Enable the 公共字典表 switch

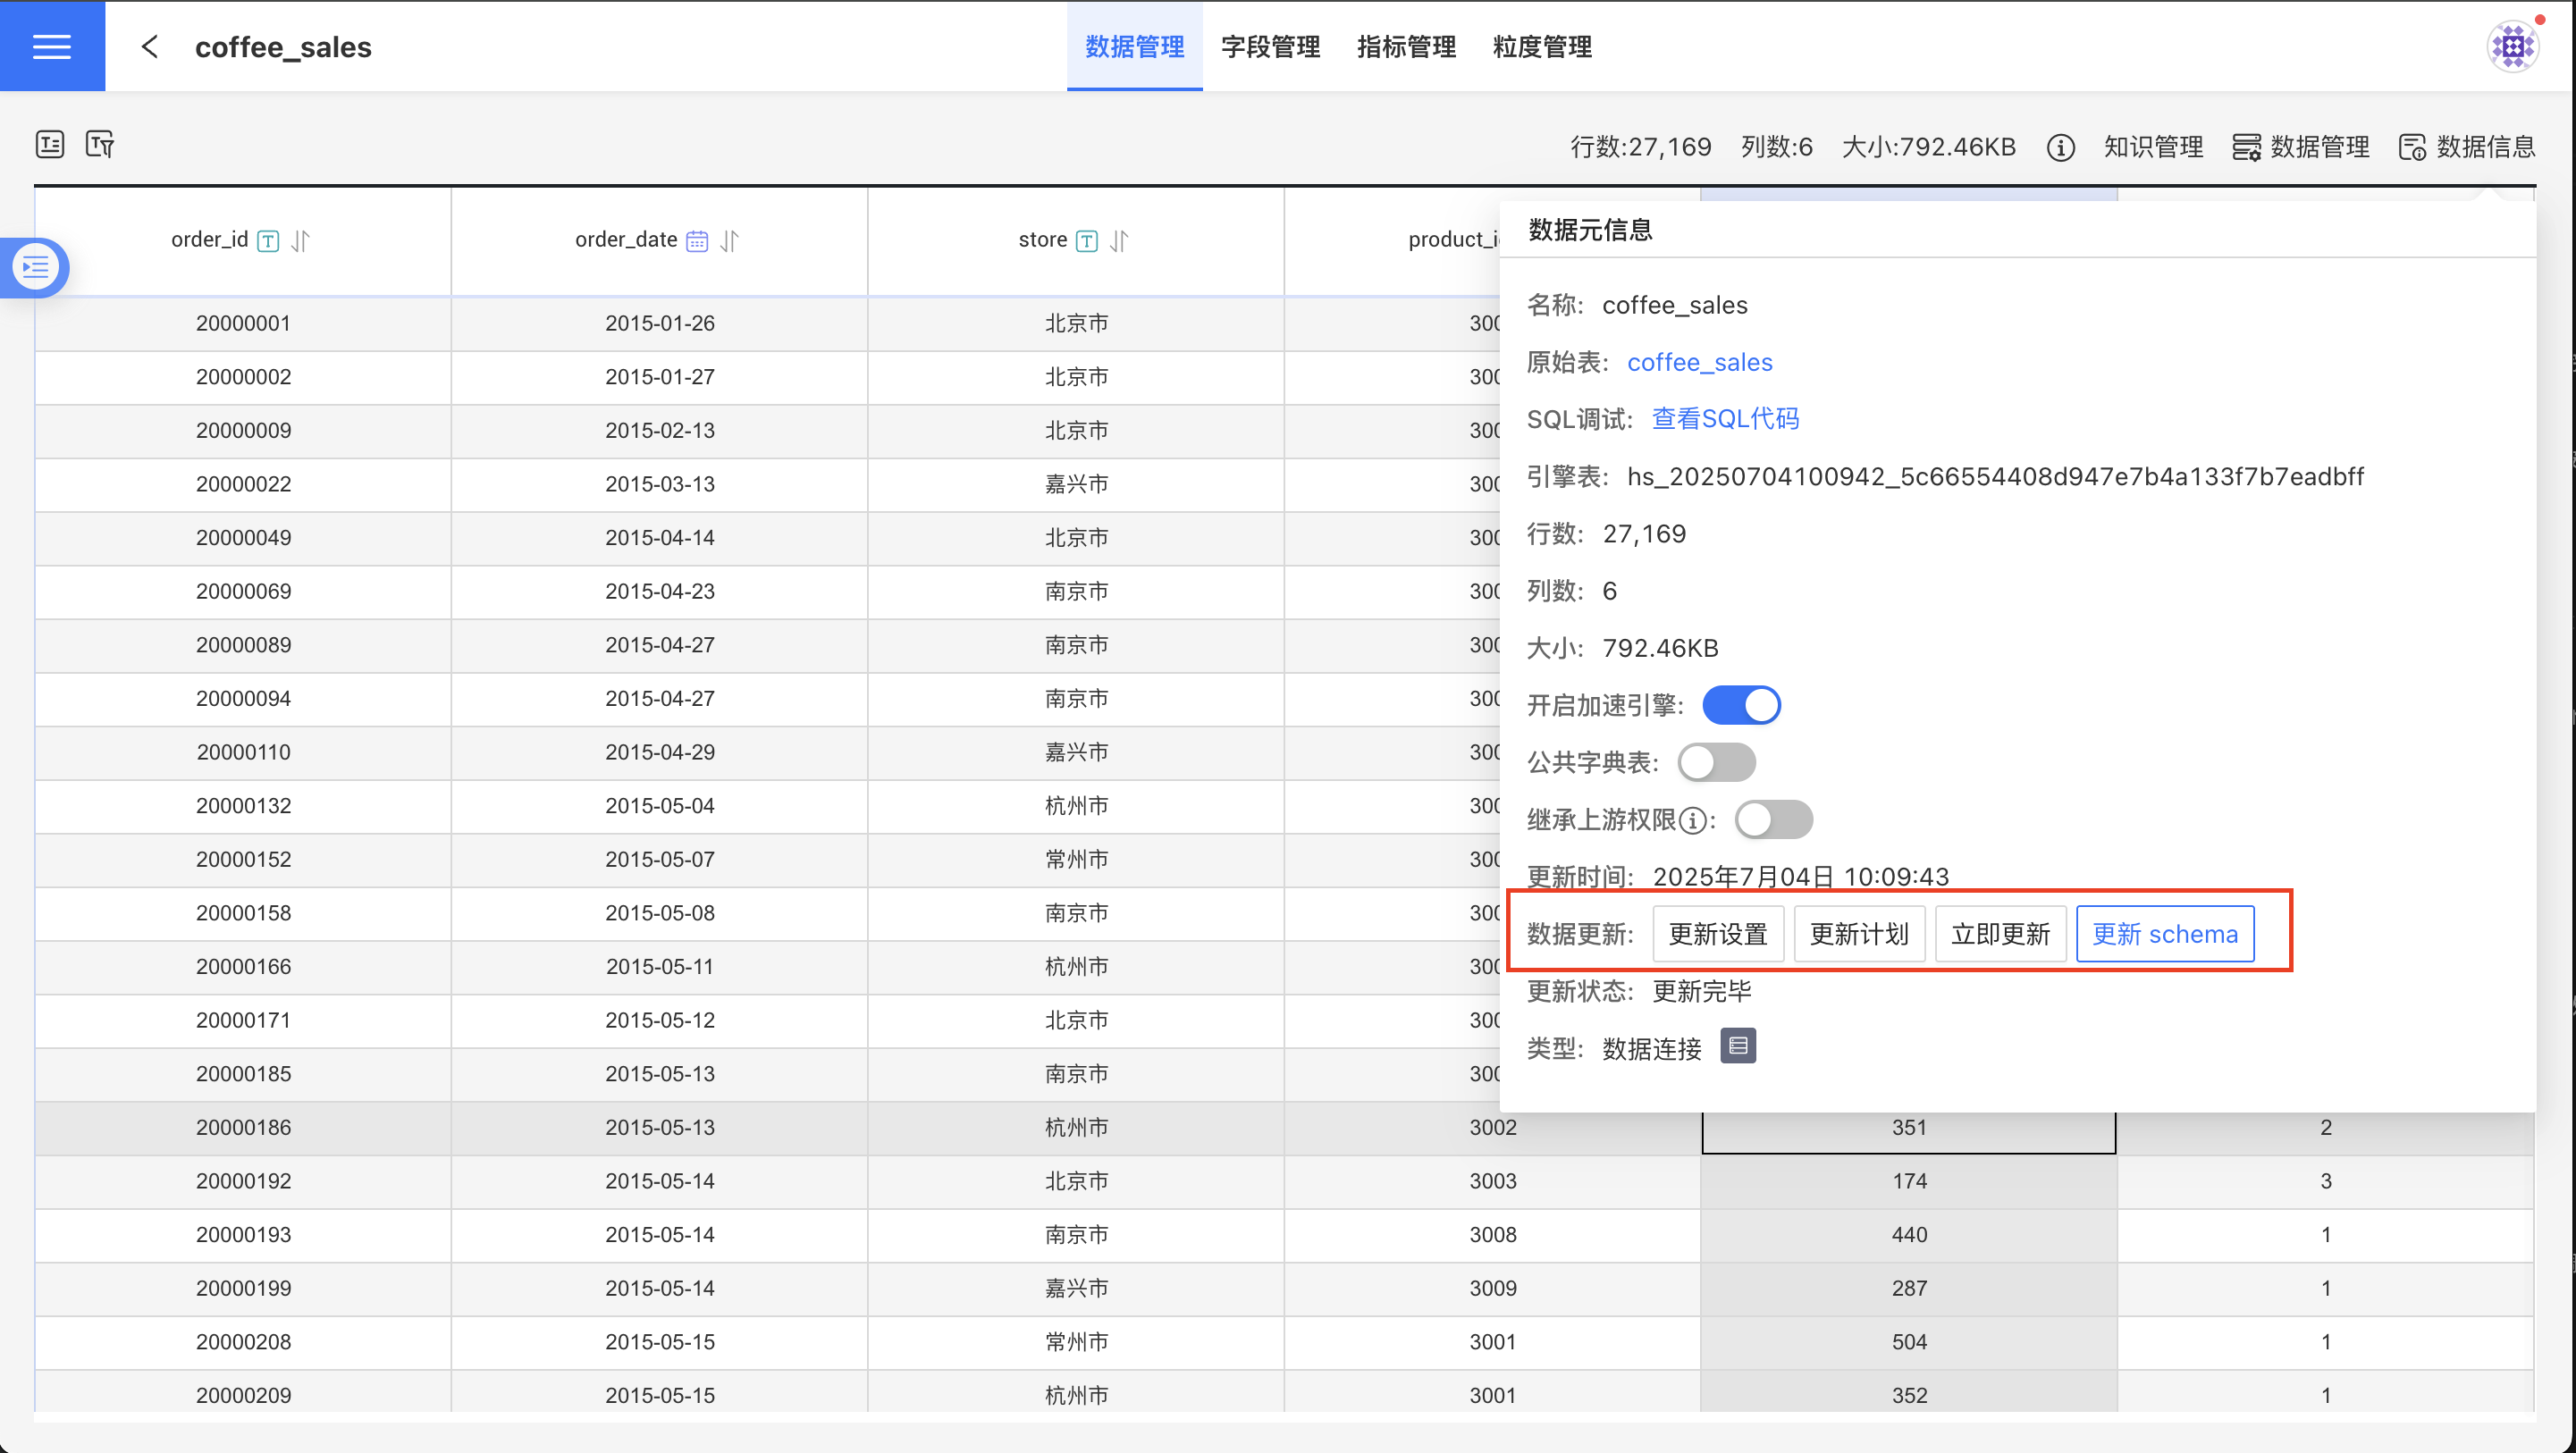pyautogui.click(x=1716, y=762)
